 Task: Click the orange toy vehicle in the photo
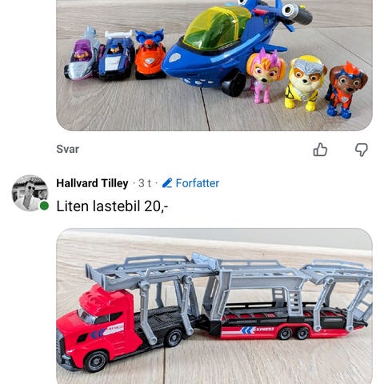[x=150, y=54]
